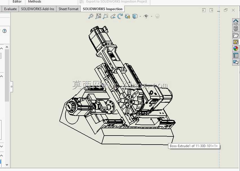Click the Display Style cube icon
The height and width of the screenshot is (171, 240).
135,16
